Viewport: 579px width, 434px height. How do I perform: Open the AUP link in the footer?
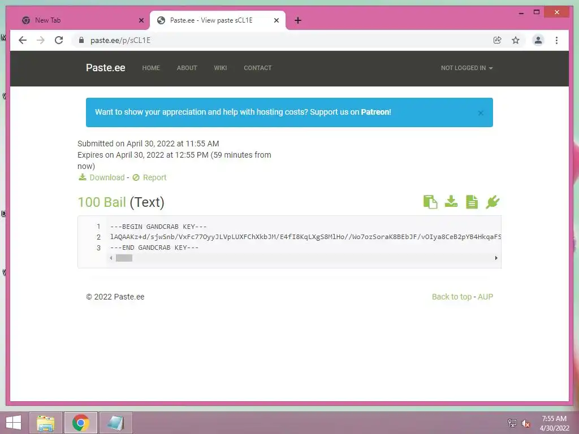coord(485,297)
